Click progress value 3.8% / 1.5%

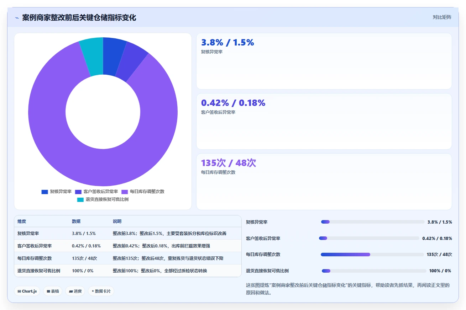pyautogui.click(x=440, y=222)
